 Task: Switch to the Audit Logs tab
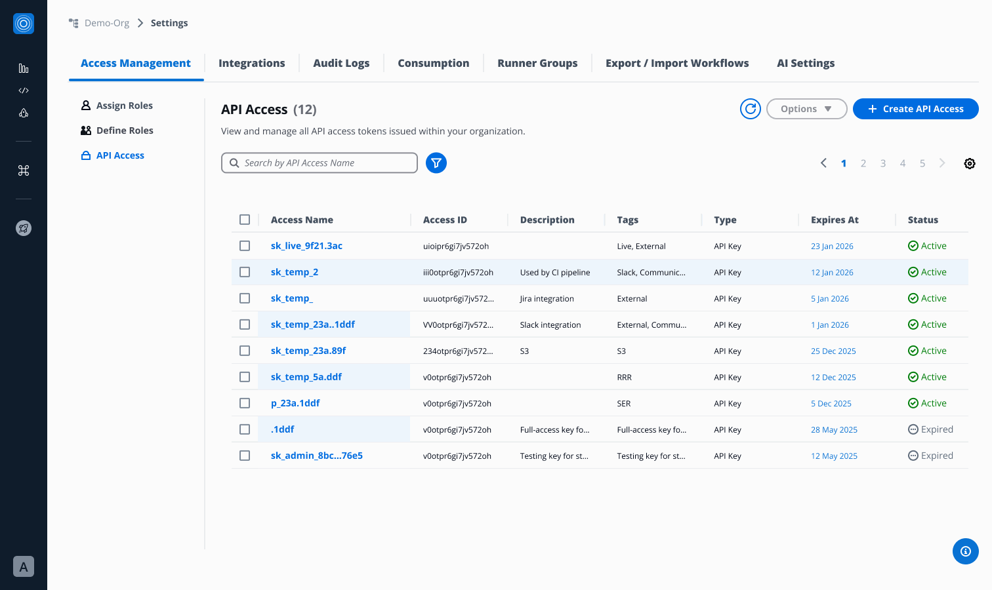tap(341, 63)
